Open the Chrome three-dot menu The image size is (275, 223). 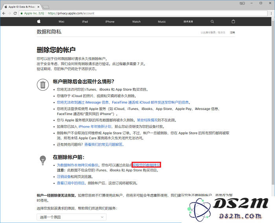click(271, 13)
